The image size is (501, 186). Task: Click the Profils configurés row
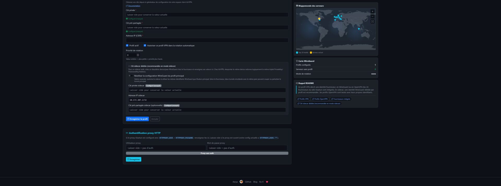336,65
